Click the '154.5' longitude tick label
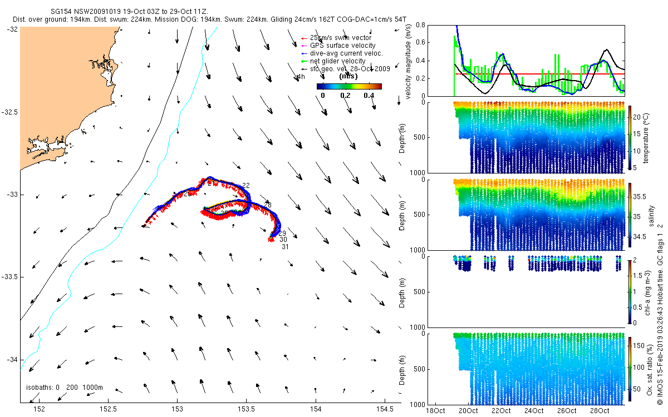The width and height of the screenshot is (668, 417). tap(385, 410)
